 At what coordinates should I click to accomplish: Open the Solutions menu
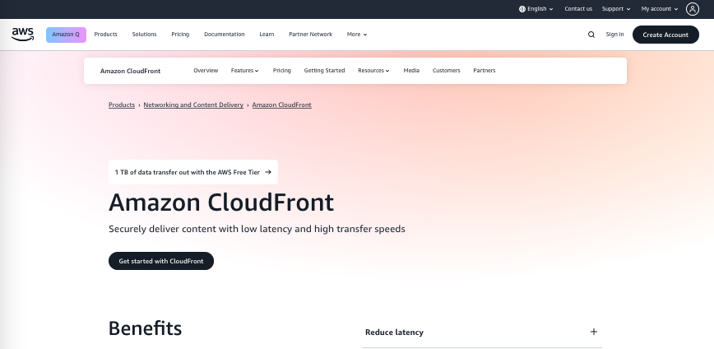click(144, 35)
